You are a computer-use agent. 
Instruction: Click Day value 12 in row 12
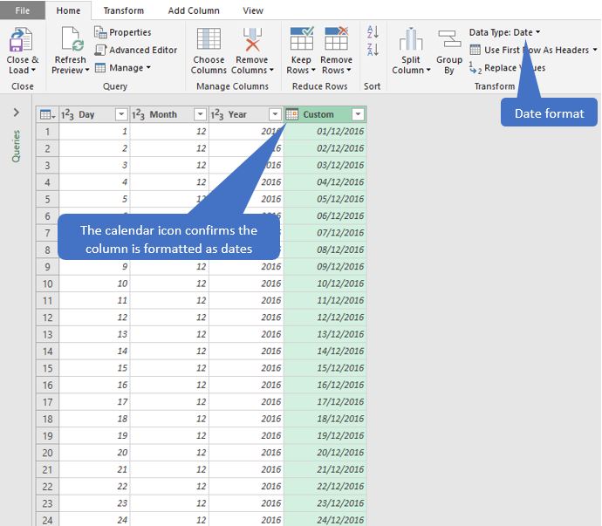click(x=94, y=318)
